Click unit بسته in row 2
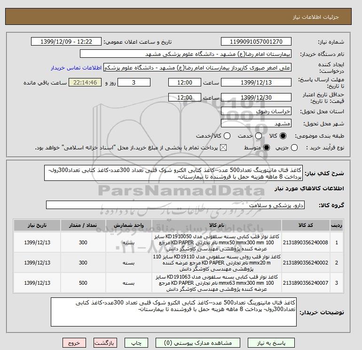Image resolution: width=362 pixels, height=350 pixels. click(129, 263)
